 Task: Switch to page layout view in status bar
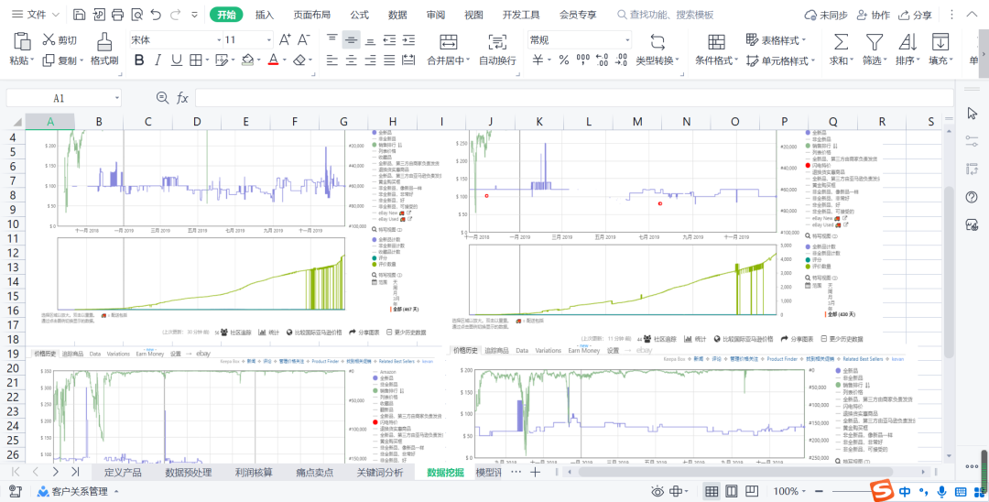[x=732, y=491]
